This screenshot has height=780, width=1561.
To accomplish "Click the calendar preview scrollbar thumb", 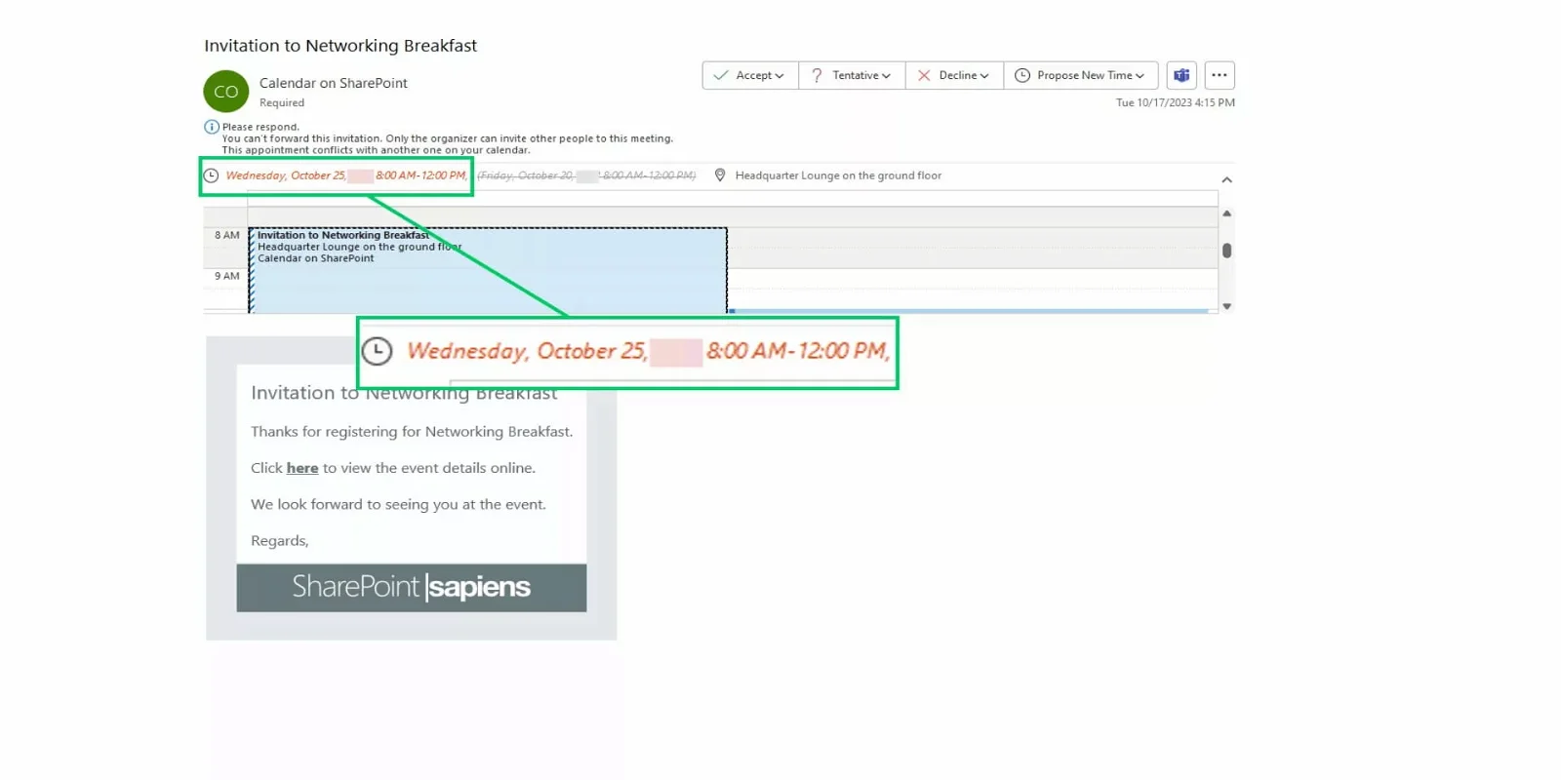I will (x=1227, y=251).
